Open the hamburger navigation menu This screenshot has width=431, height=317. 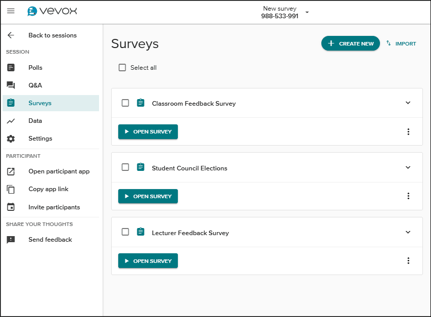click(11, 11)
